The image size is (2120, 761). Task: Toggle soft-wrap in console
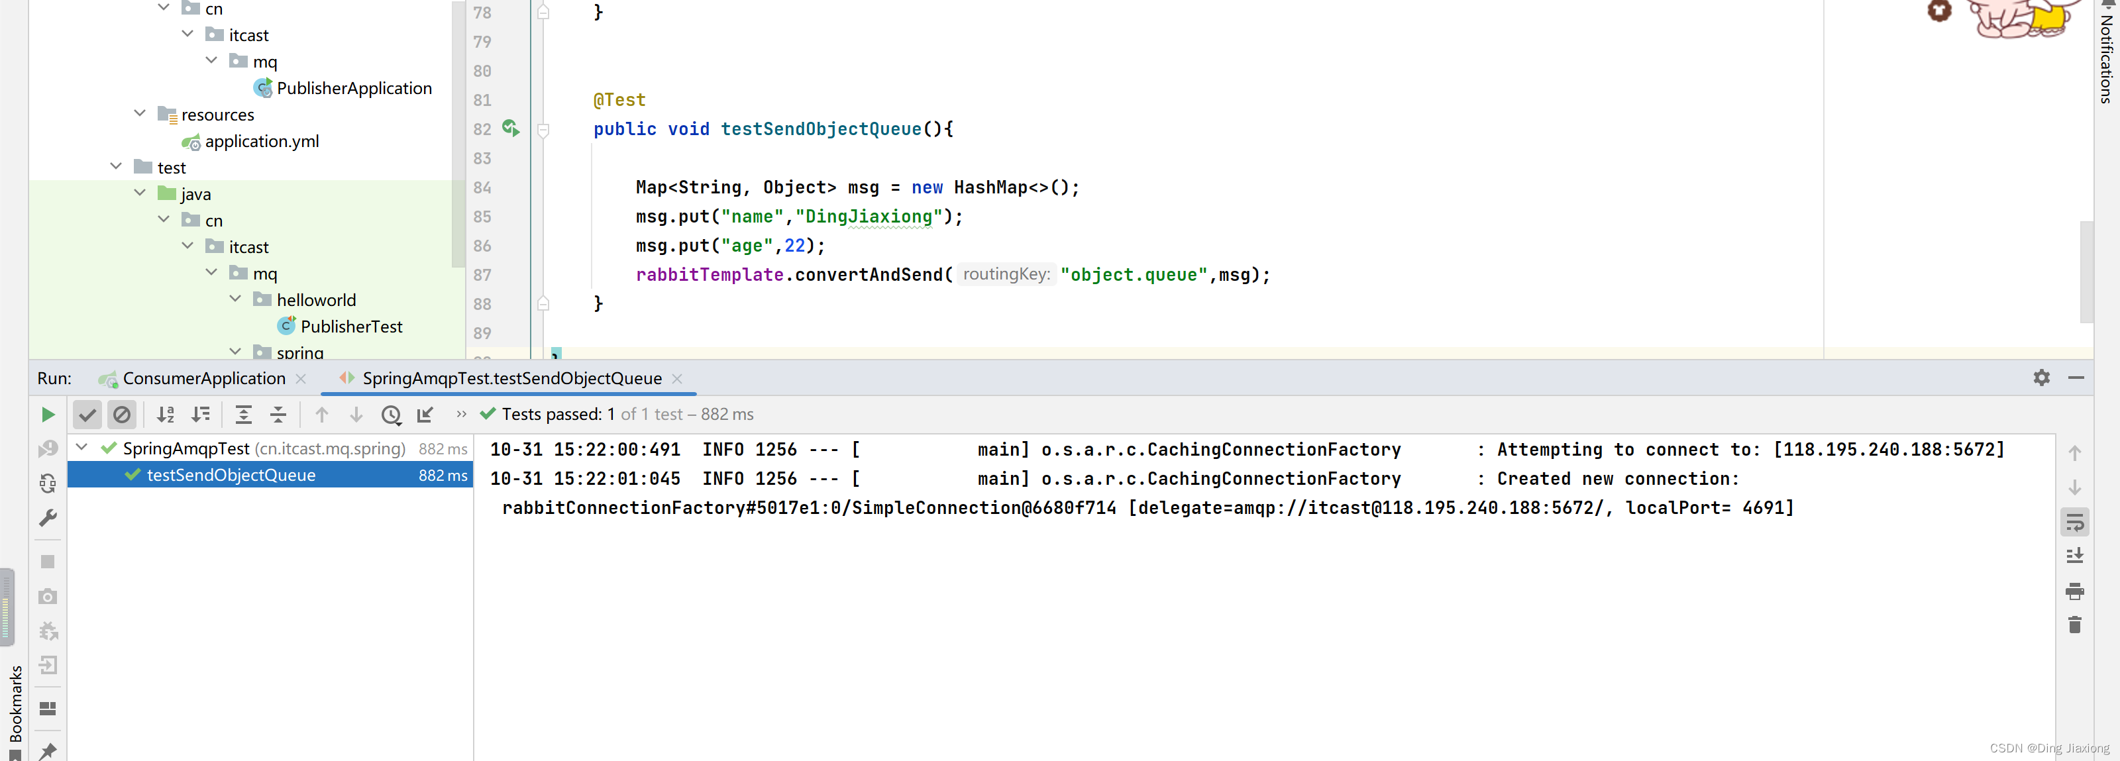point(2075,523)
